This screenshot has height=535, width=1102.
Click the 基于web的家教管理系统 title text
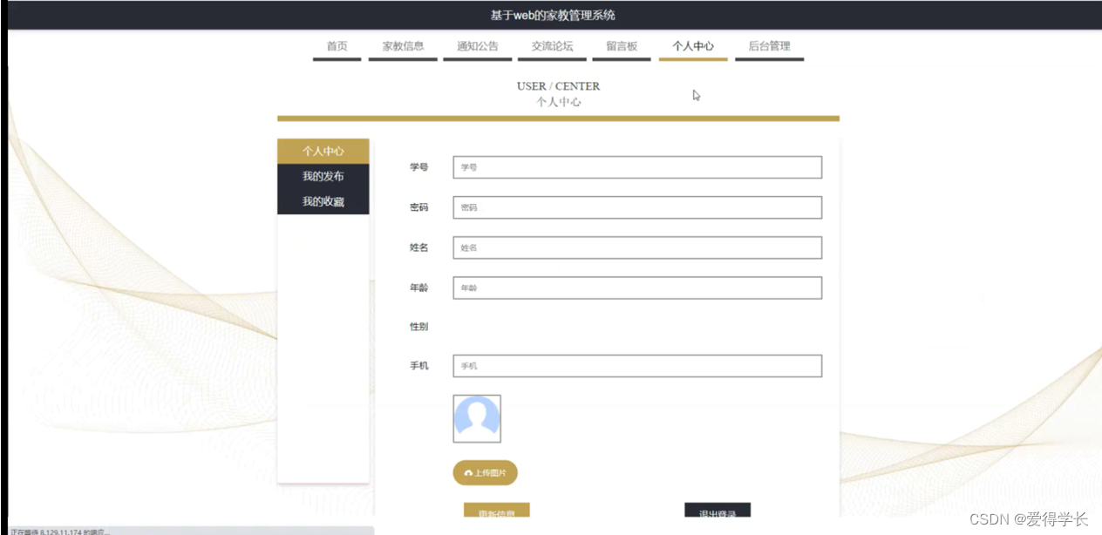[x=553, y=16]
